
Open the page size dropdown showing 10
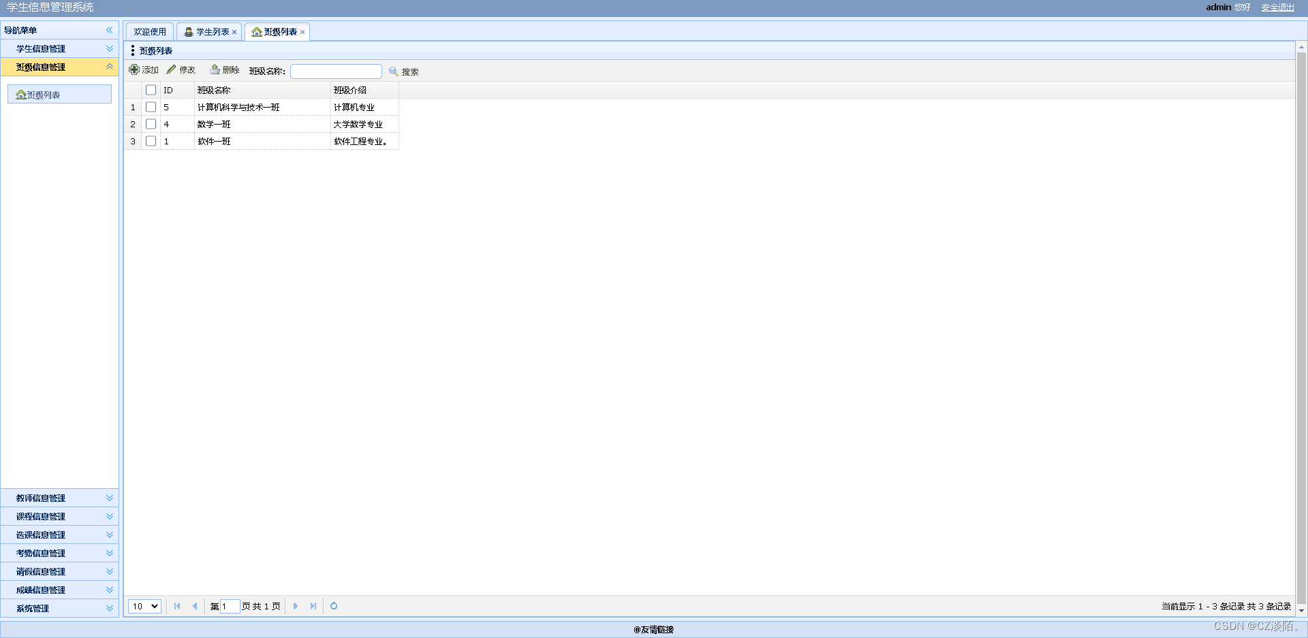[x=144, y=606]
